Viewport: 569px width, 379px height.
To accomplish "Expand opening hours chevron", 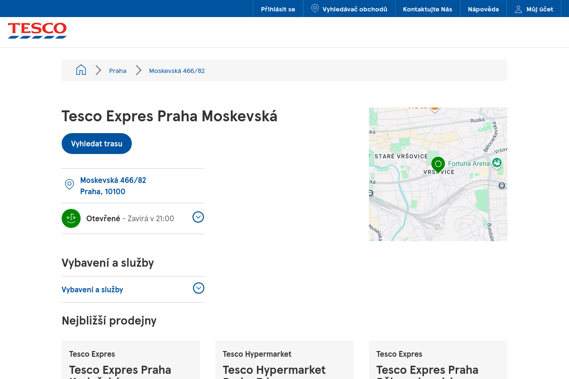I will tap(198, 217).
